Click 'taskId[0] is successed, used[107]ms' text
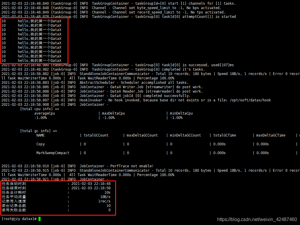The image size is (300, 225). [198, 65]
